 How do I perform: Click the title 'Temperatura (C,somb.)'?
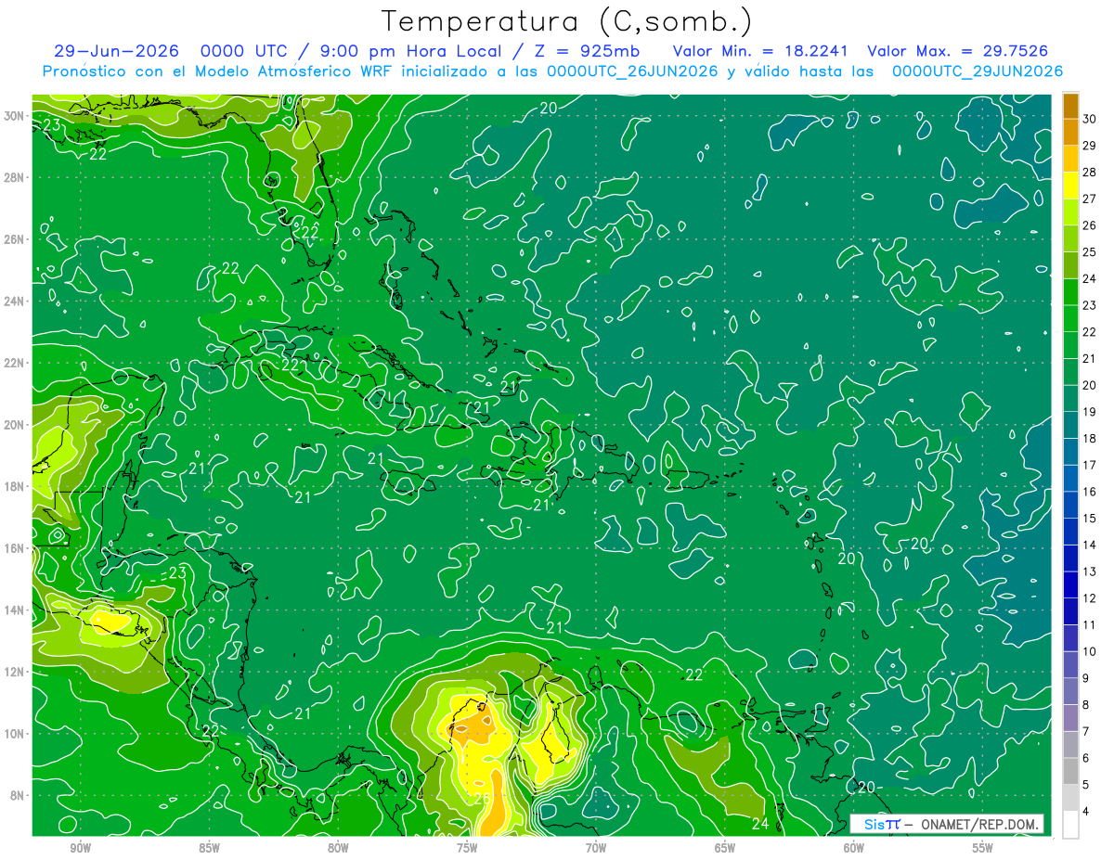coord(567,21)
